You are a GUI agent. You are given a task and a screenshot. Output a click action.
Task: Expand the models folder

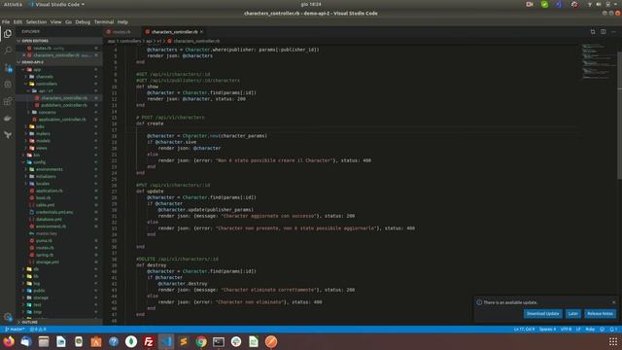[x=43, y=141]
